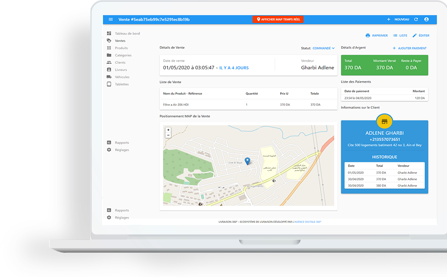Open the user account icon

click(426, 19)
